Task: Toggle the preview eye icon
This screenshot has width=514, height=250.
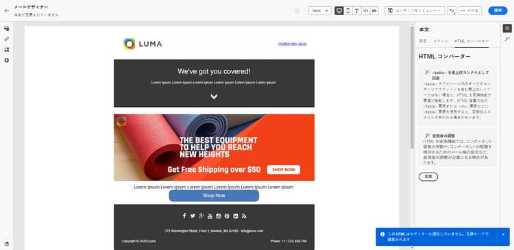Action: (x=374, y=10)
